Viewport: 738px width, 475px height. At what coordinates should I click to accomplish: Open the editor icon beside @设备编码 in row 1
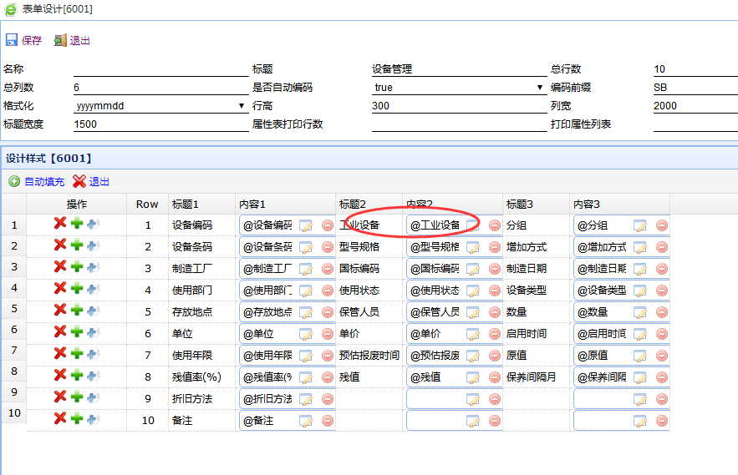point(306,225)
